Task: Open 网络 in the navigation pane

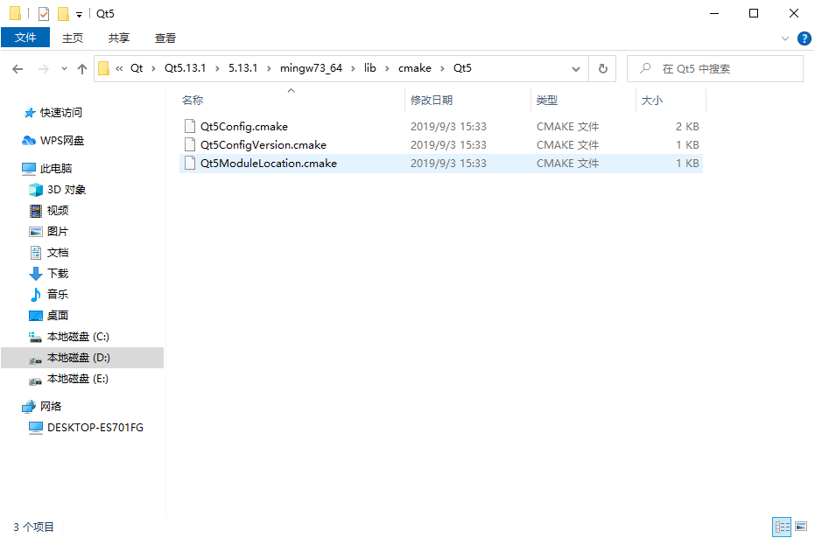Action: (42, 407)
